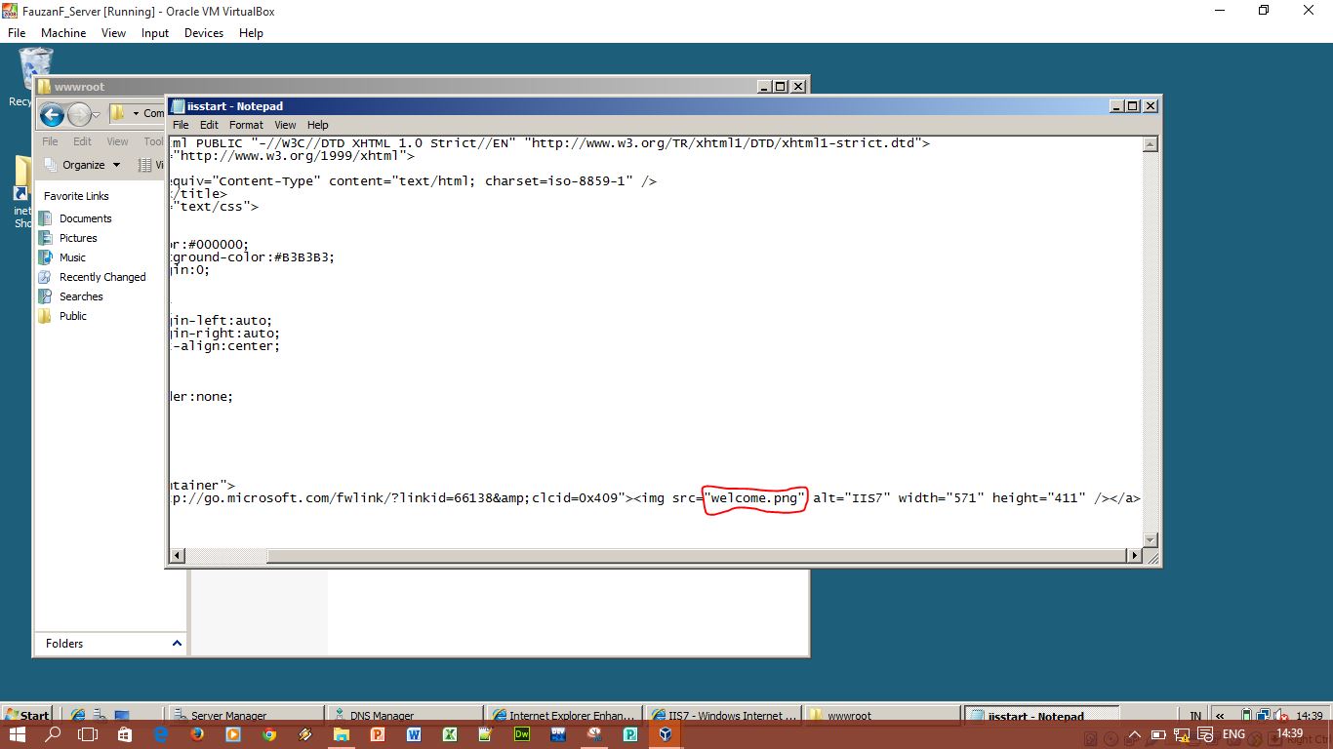Screen dimensions: 1333x749
Task: Open Notepad Edit menu
Action: tap(209, 125)
